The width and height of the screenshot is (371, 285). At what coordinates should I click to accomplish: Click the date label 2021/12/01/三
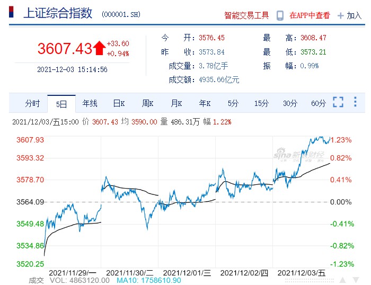pyautogui.click(x=187, y=273)
